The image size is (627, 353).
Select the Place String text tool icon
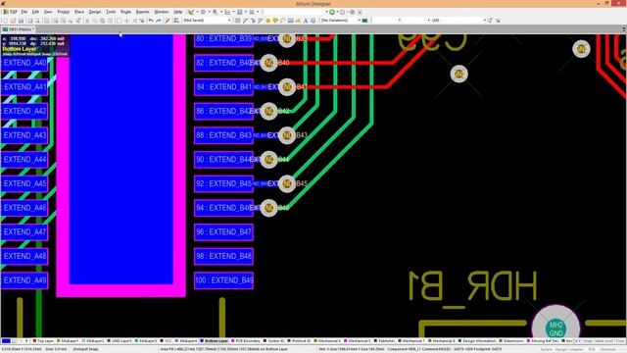306,20
